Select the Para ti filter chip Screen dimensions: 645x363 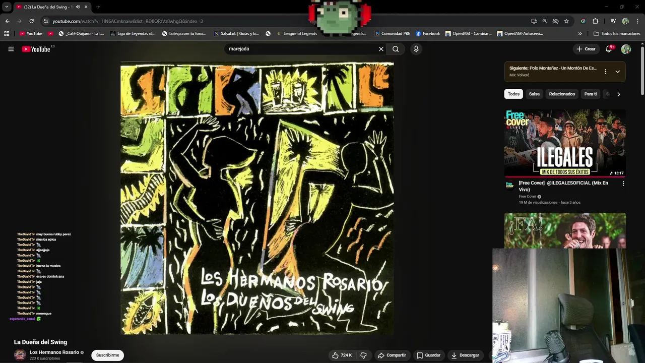pos(590,94)
